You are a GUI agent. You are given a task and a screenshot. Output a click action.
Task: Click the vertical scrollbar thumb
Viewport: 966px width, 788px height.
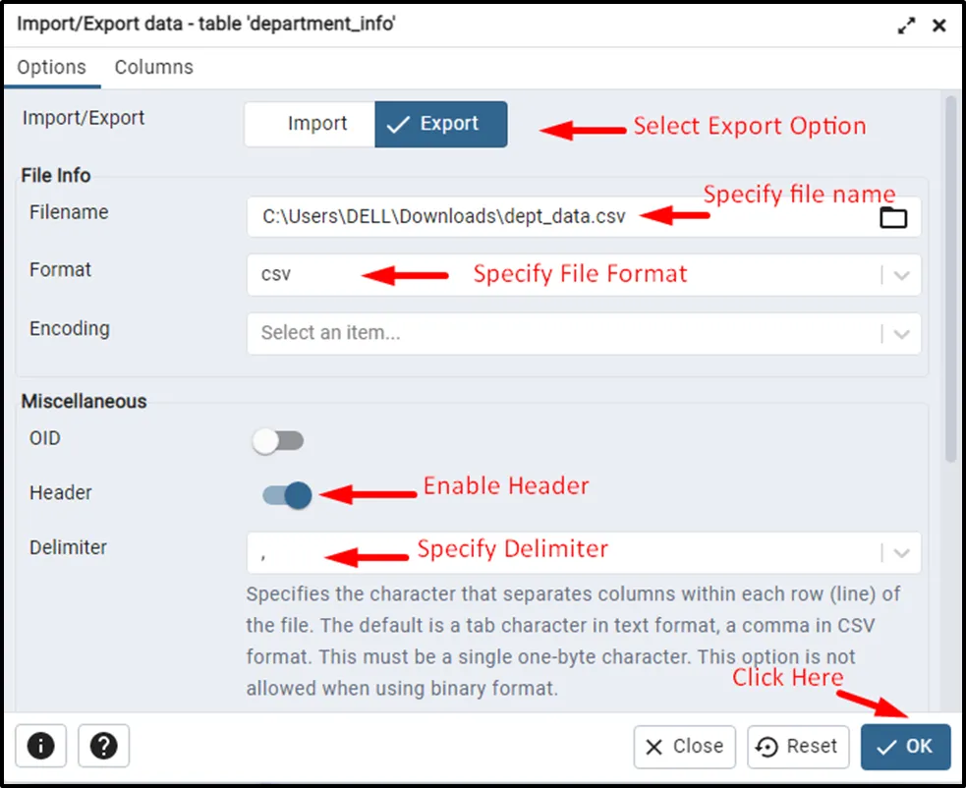point(950,275)
